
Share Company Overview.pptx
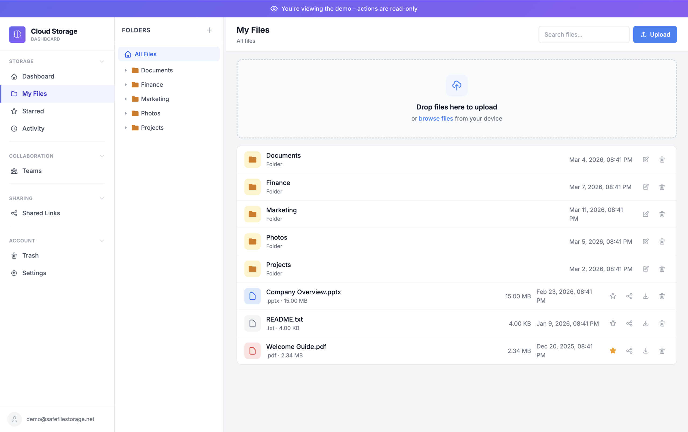pos(629,296)
